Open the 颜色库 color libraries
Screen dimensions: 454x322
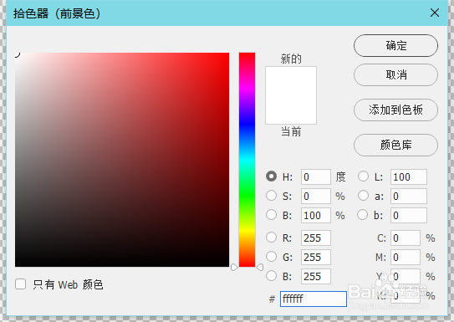tap(395, 145)
